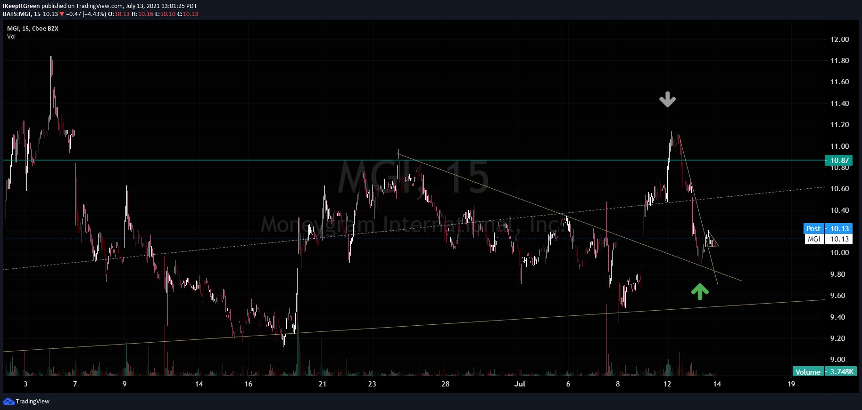This screenshot has width=862, height=410.
Task: Click the '8' date axis label
Action: (618, 384)
